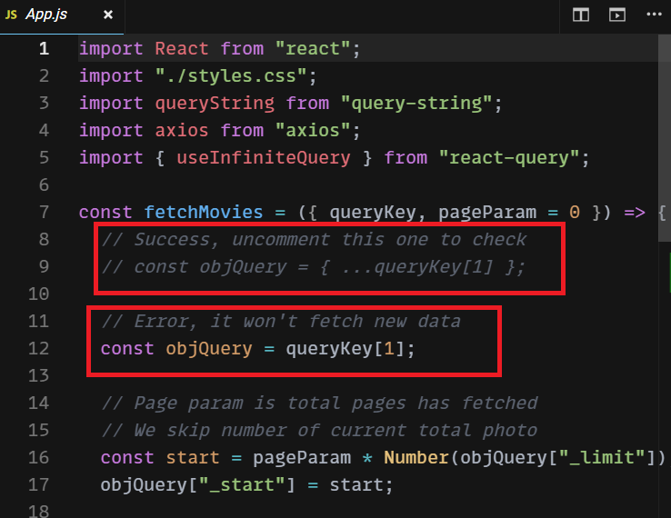Viewport: 671px width, 518px height.
Task: Close the App.js tab
Action: click(108, 15)
